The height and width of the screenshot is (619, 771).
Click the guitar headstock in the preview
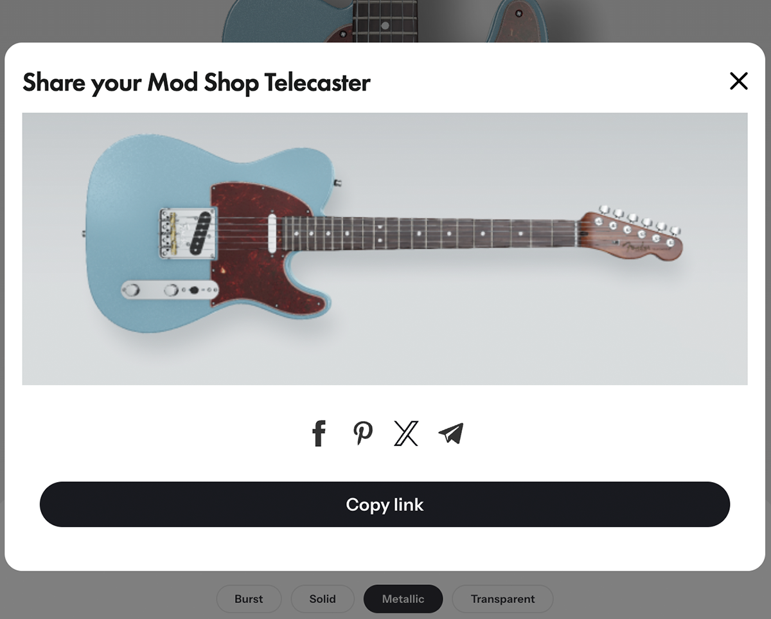coord(630,234)
